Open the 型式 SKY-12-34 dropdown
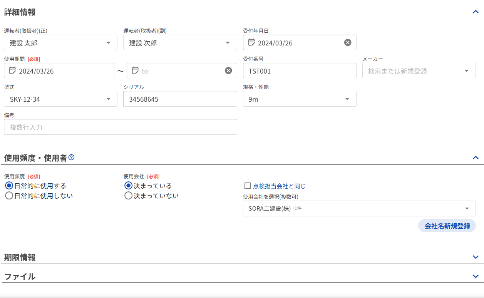The height and width of the screenshot is (298, 484). coord(109,99)
